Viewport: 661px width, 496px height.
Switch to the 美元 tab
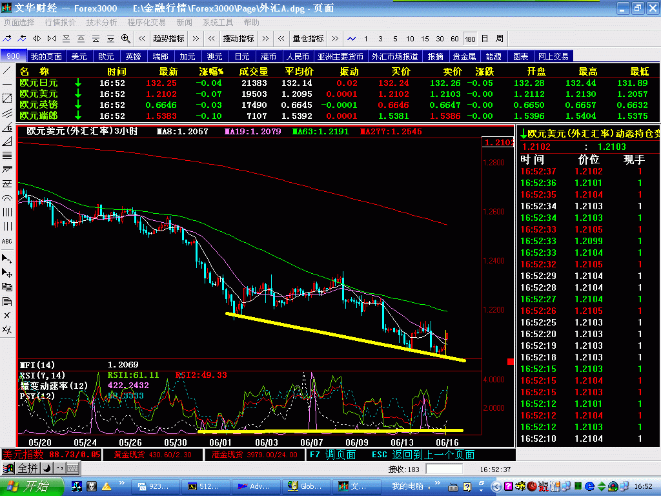point(79,56)
